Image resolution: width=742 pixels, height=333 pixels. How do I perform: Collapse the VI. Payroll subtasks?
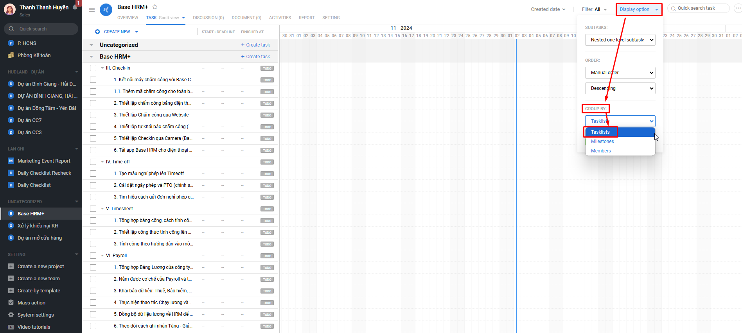tap(102, 256)
